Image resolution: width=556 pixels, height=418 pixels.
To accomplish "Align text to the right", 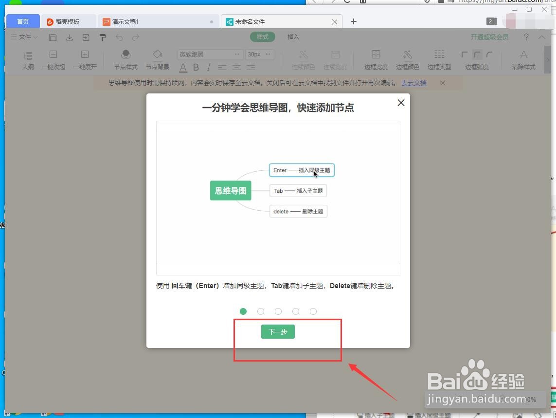I will click(x=251, y=67).
